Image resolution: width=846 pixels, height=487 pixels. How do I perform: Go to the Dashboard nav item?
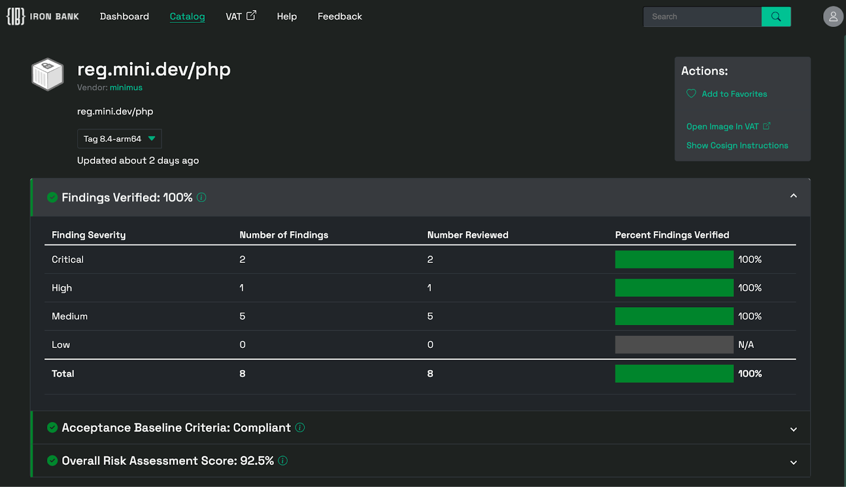point(124,16)
